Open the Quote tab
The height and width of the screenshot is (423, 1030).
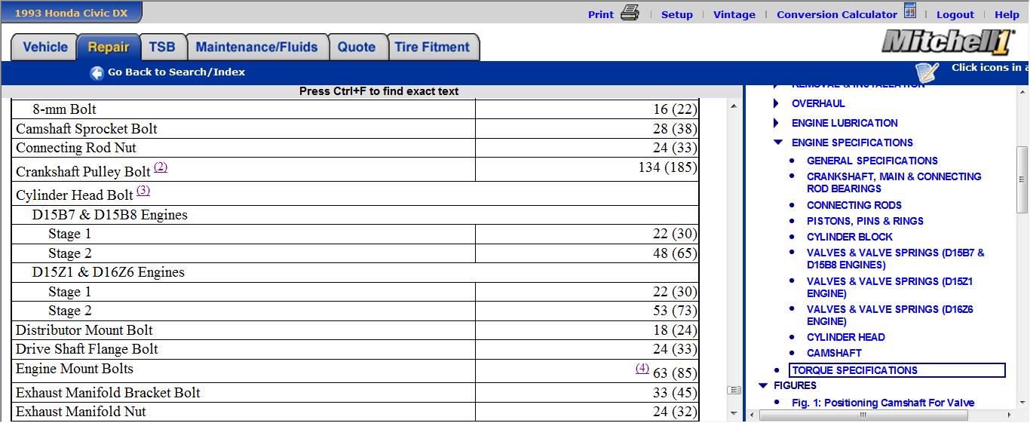point(357,47)
